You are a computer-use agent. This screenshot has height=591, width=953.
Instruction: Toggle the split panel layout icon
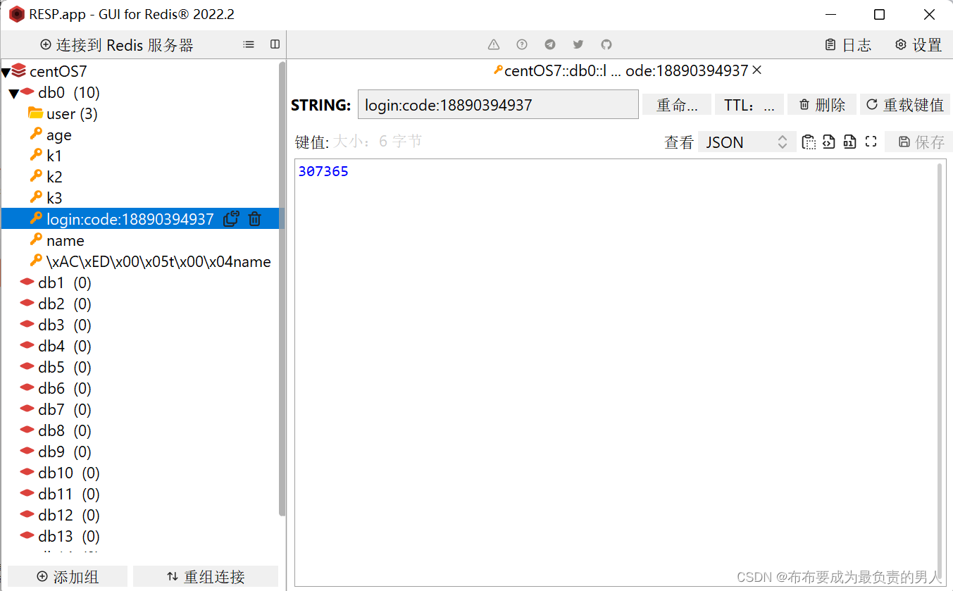(275, 44)
